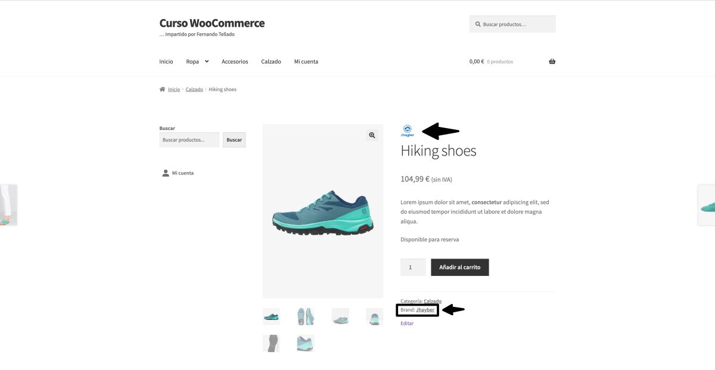Click the search magnifier in header search field
715x370 pixels.
tap(478, 24)
